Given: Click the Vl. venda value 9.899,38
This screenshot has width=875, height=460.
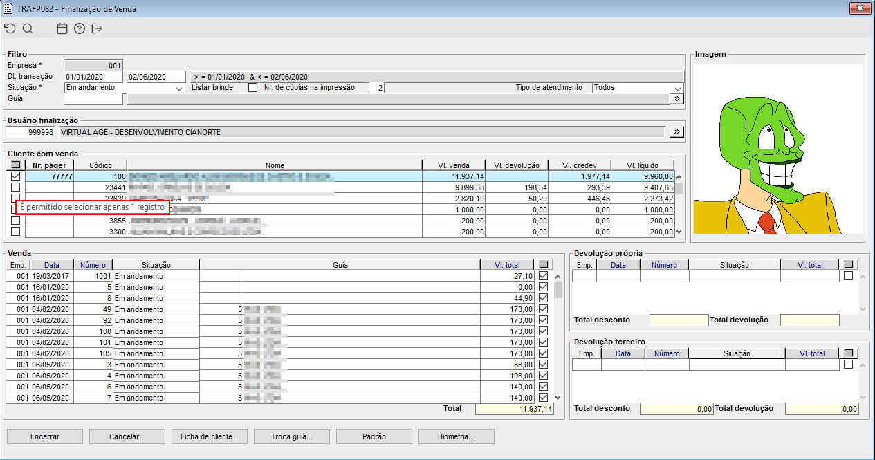Looking at the screenshot, I should point(454,187).
